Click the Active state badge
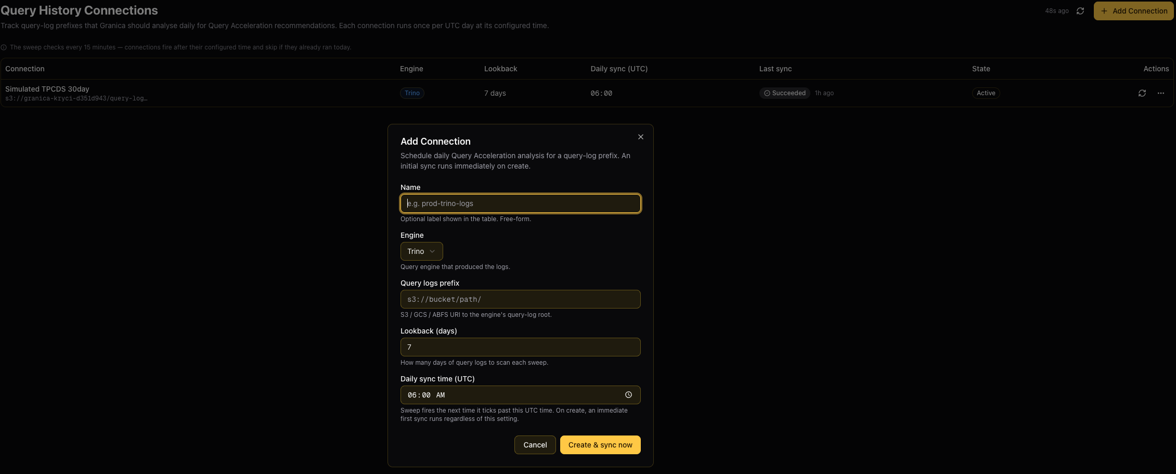 [986, 93]
